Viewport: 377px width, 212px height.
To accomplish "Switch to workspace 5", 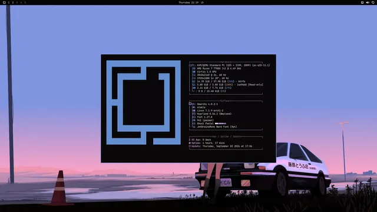I will tap(25, 2).
